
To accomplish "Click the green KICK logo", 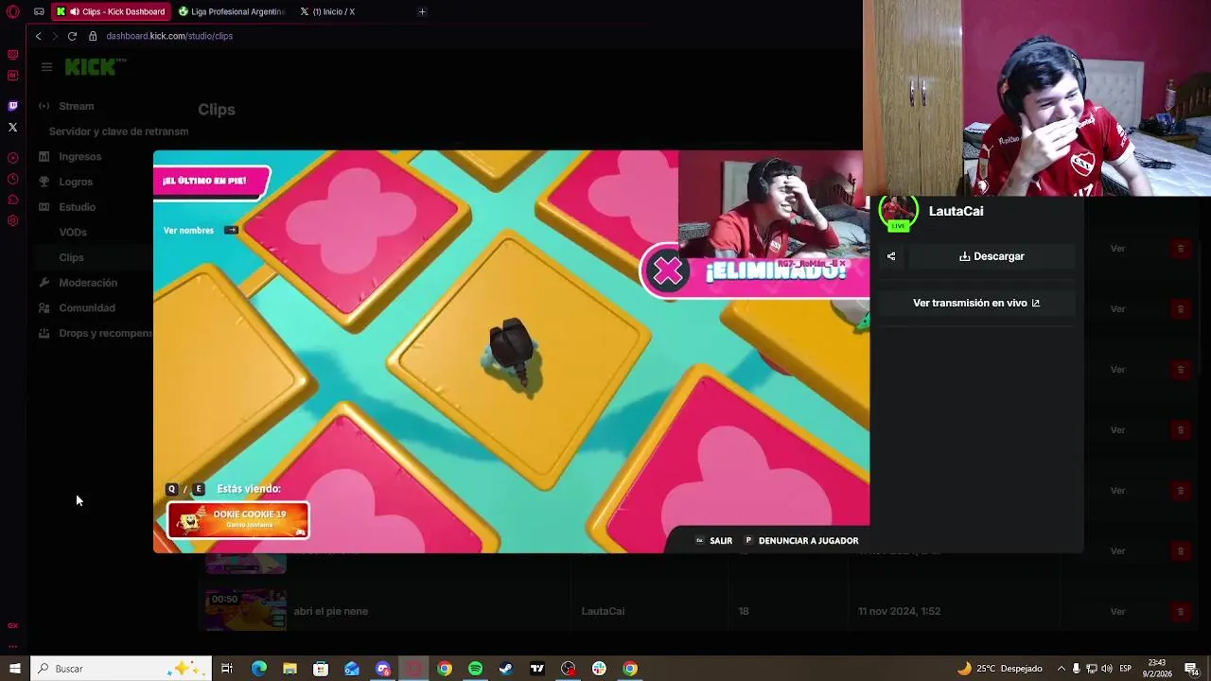I will click(x=91, y=66).
